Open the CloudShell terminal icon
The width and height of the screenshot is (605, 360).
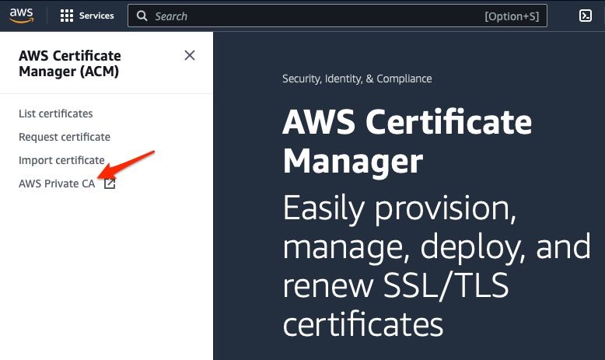click(x=586, y=16)
